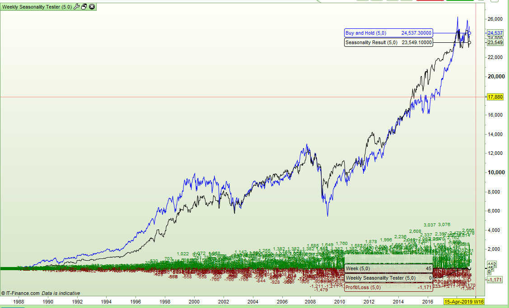Click the 22,000 price scale label
This screenshot has width=509, height=308.
coord(495,57)
